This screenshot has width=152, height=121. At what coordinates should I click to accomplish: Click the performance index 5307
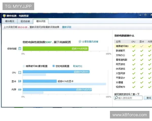[x=48, y=42]
